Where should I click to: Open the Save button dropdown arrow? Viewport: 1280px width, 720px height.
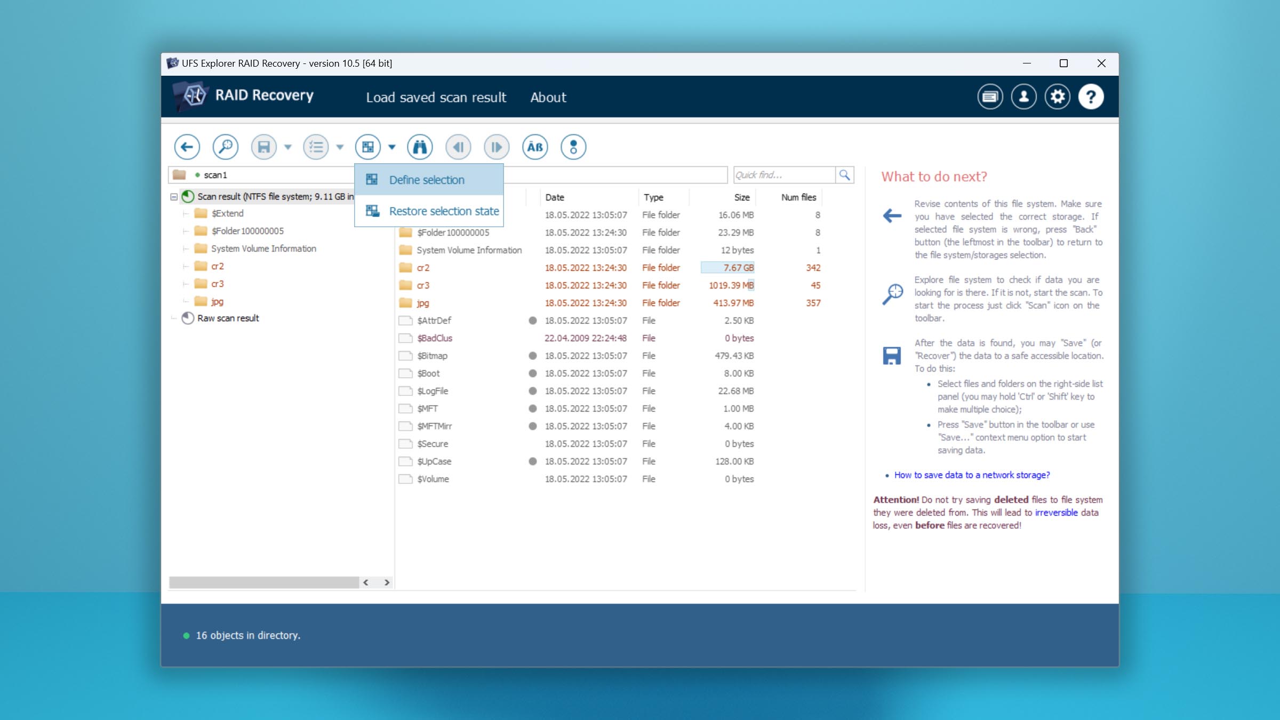tap(288, 147)
